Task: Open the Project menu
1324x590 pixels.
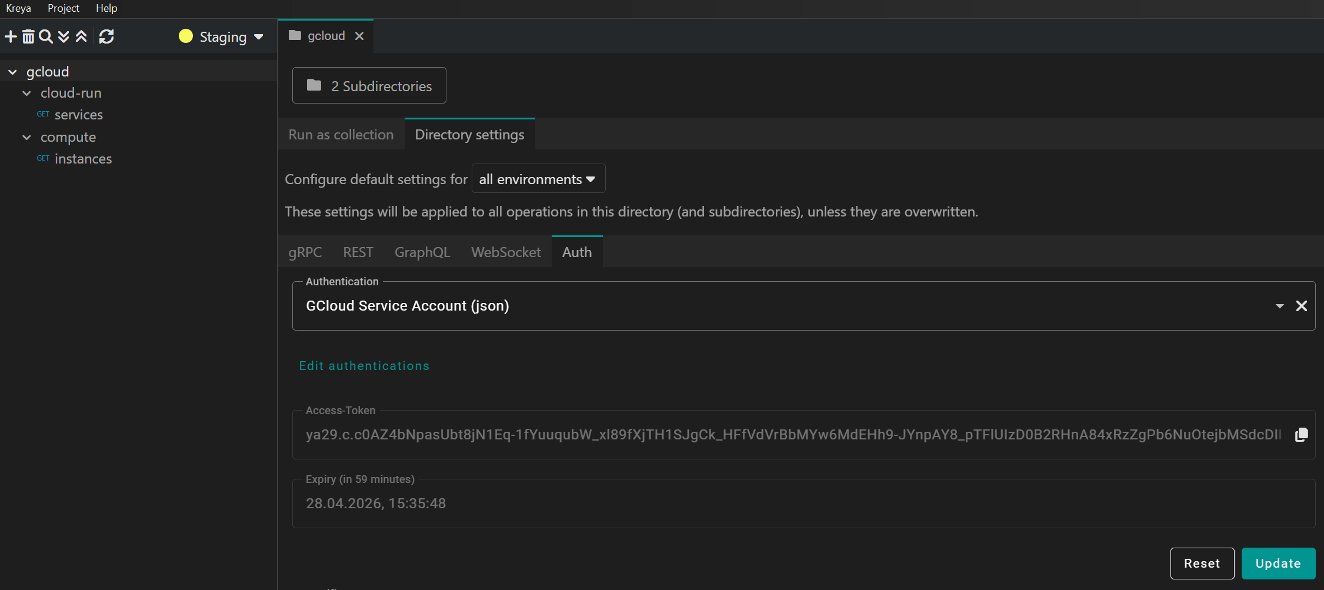Action: [63, 8]
